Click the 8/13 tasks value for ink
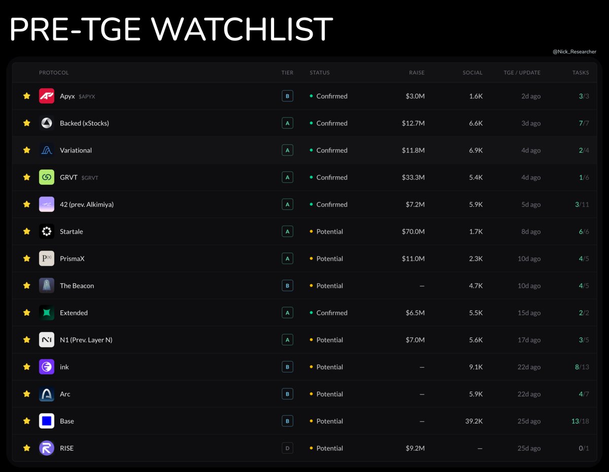The height and width of the screenshot is (472, 609). tap(582, 367)
